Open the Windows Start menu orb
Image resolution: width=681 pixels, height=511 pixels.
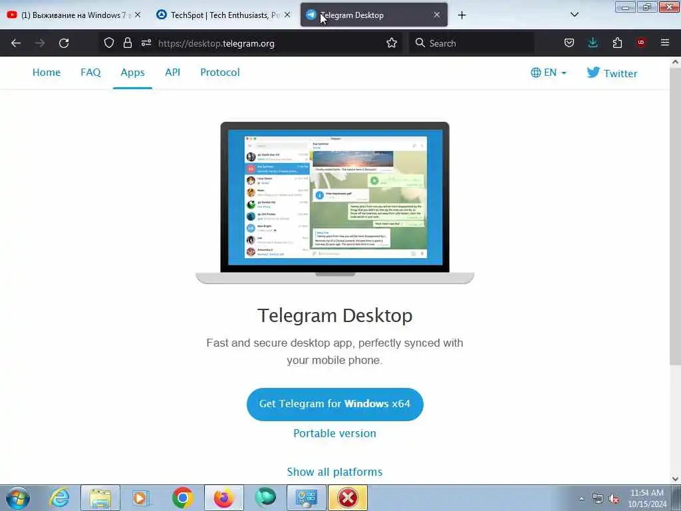click(x=18, y=498)
